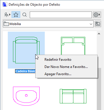Click the scrollbar up arrow
The image size is (104, 110).
(x=99, y=34)
